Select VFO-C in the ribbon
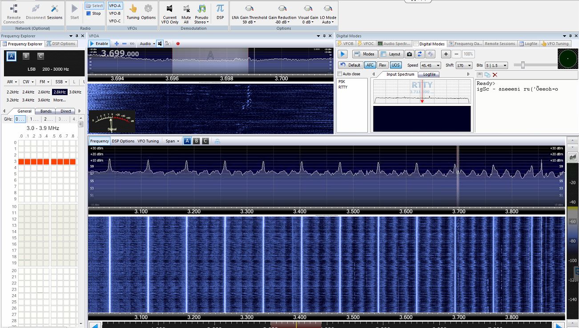The height and width of the screenshot is (328, 579). [115, 21]
